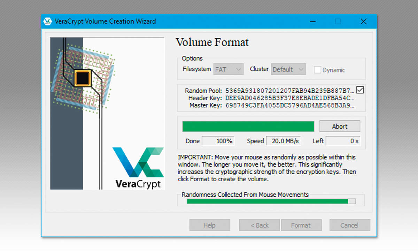Toggle the Dynamic checkbox

[317, 70]
